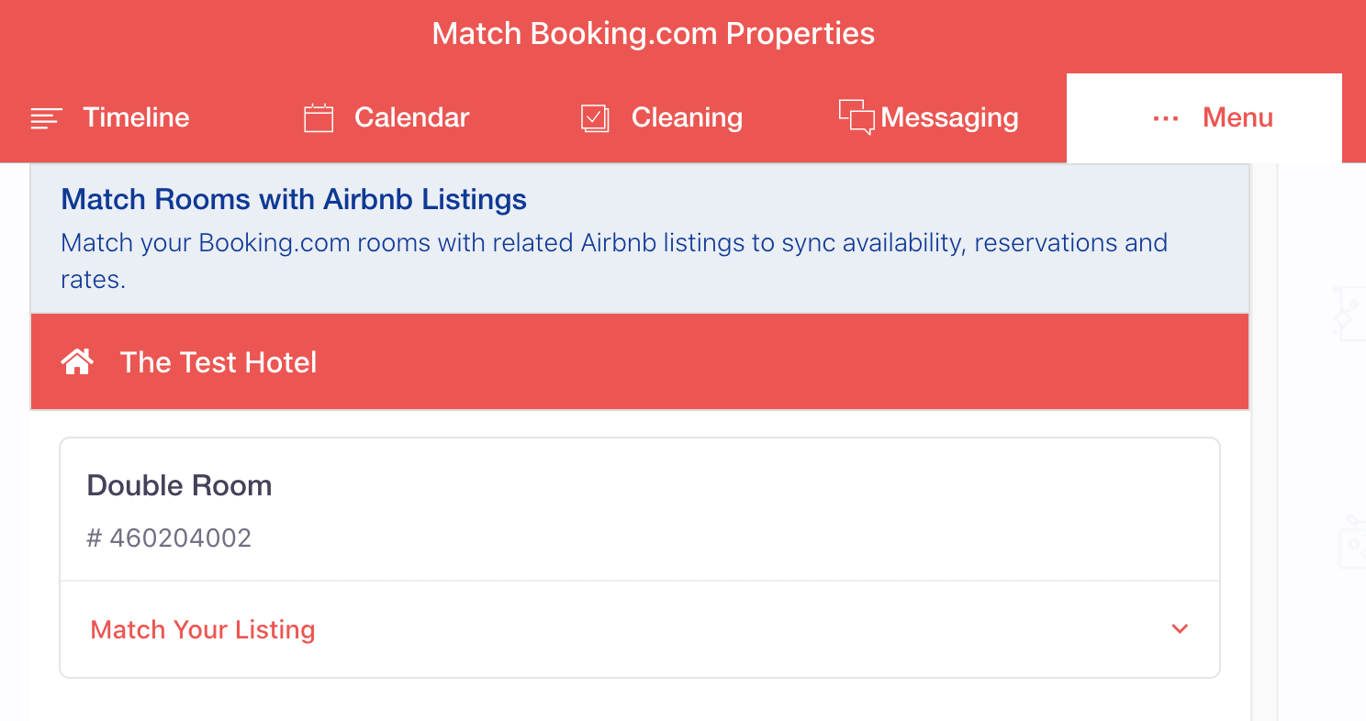This screenshot has height=721, width=1366.
Task: Expand the Match Your Listing chevron
Action: pyautogui.click(x=1181, y=629)
